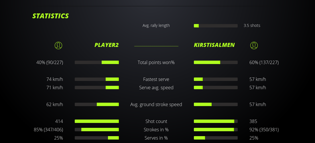Click KIRSTISALMEN's Total points won bar
Screen dimensions: 315x143
[216, 62]
